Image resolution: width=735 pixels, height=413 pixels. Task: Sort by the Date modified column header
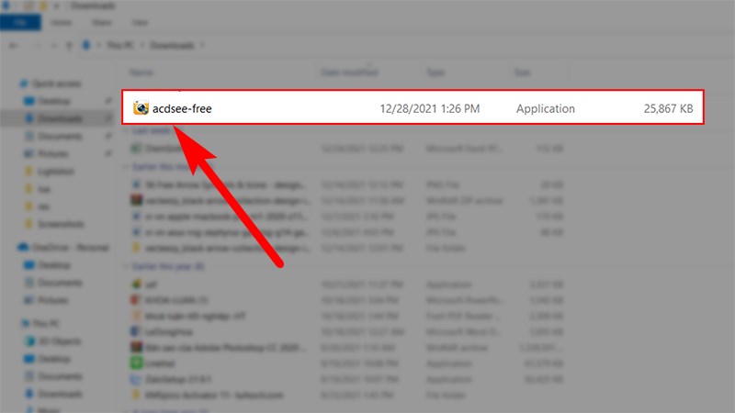click(349, 73)
